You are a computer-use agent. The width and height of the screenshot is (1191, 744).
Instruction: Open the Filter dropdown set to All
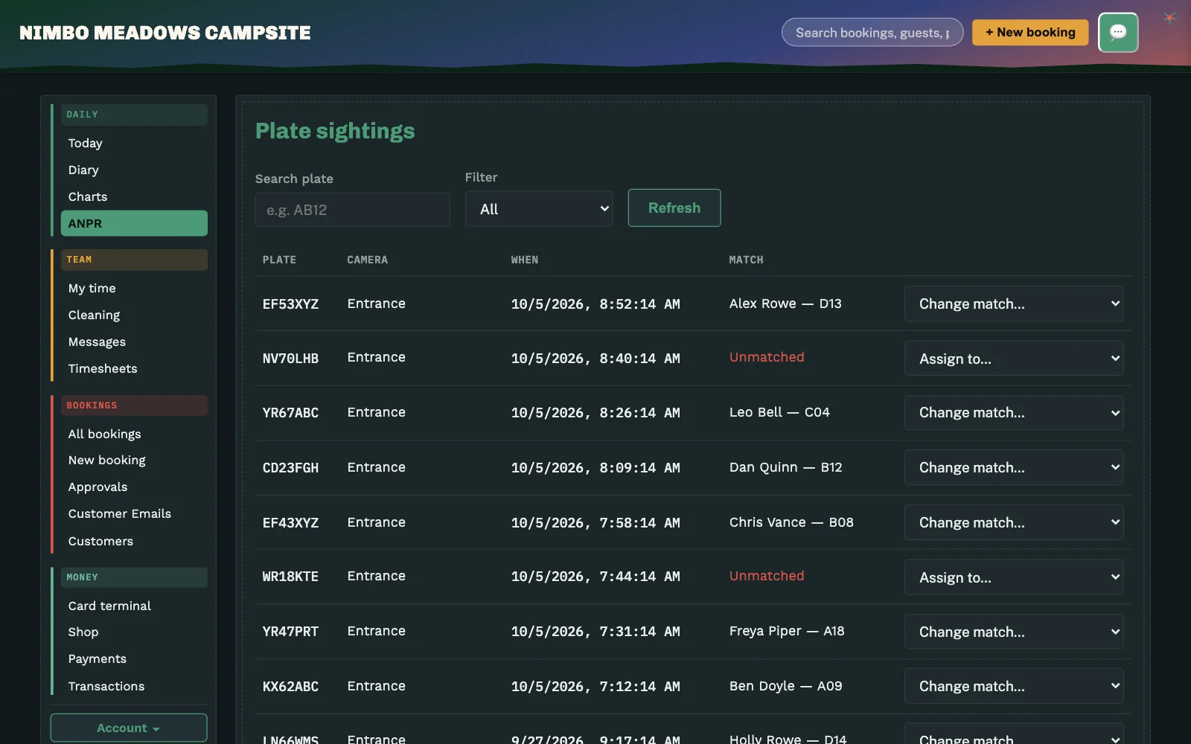tap(539, 209)
